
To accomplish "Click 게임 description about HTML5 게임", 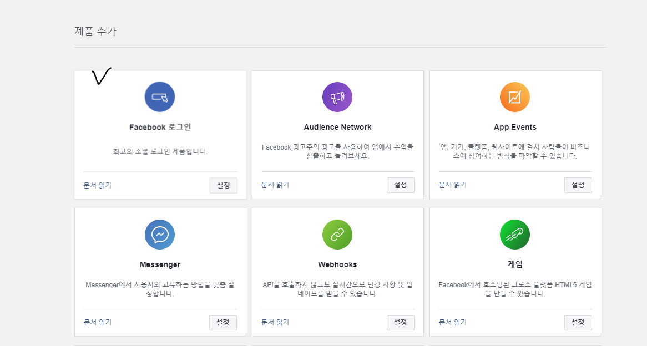I will coord(515,289).
